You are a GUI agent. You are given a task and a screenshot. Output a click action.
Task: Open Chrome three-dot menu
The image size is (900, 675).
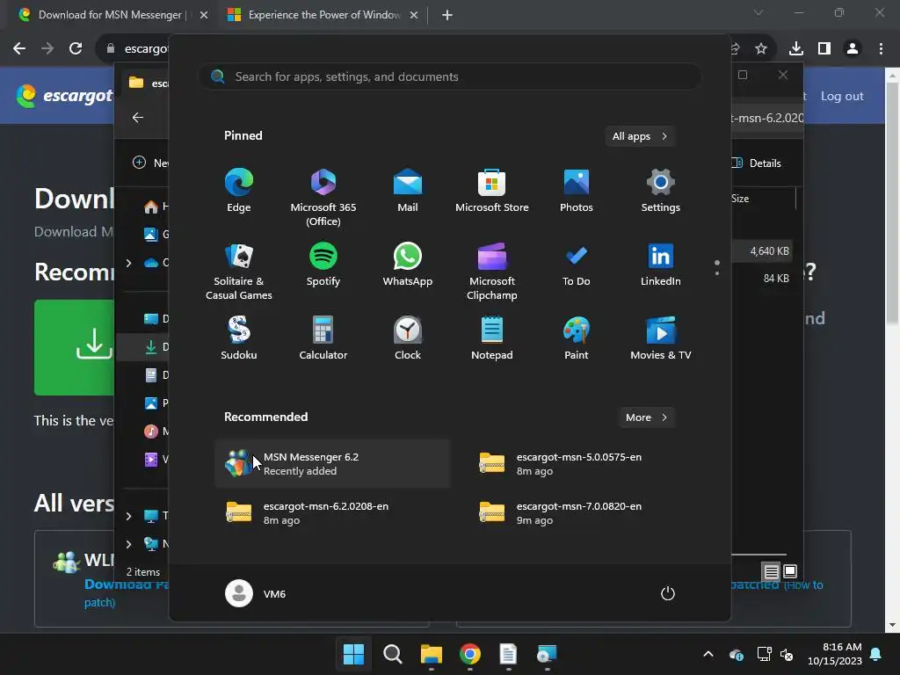tap(881, 48)
